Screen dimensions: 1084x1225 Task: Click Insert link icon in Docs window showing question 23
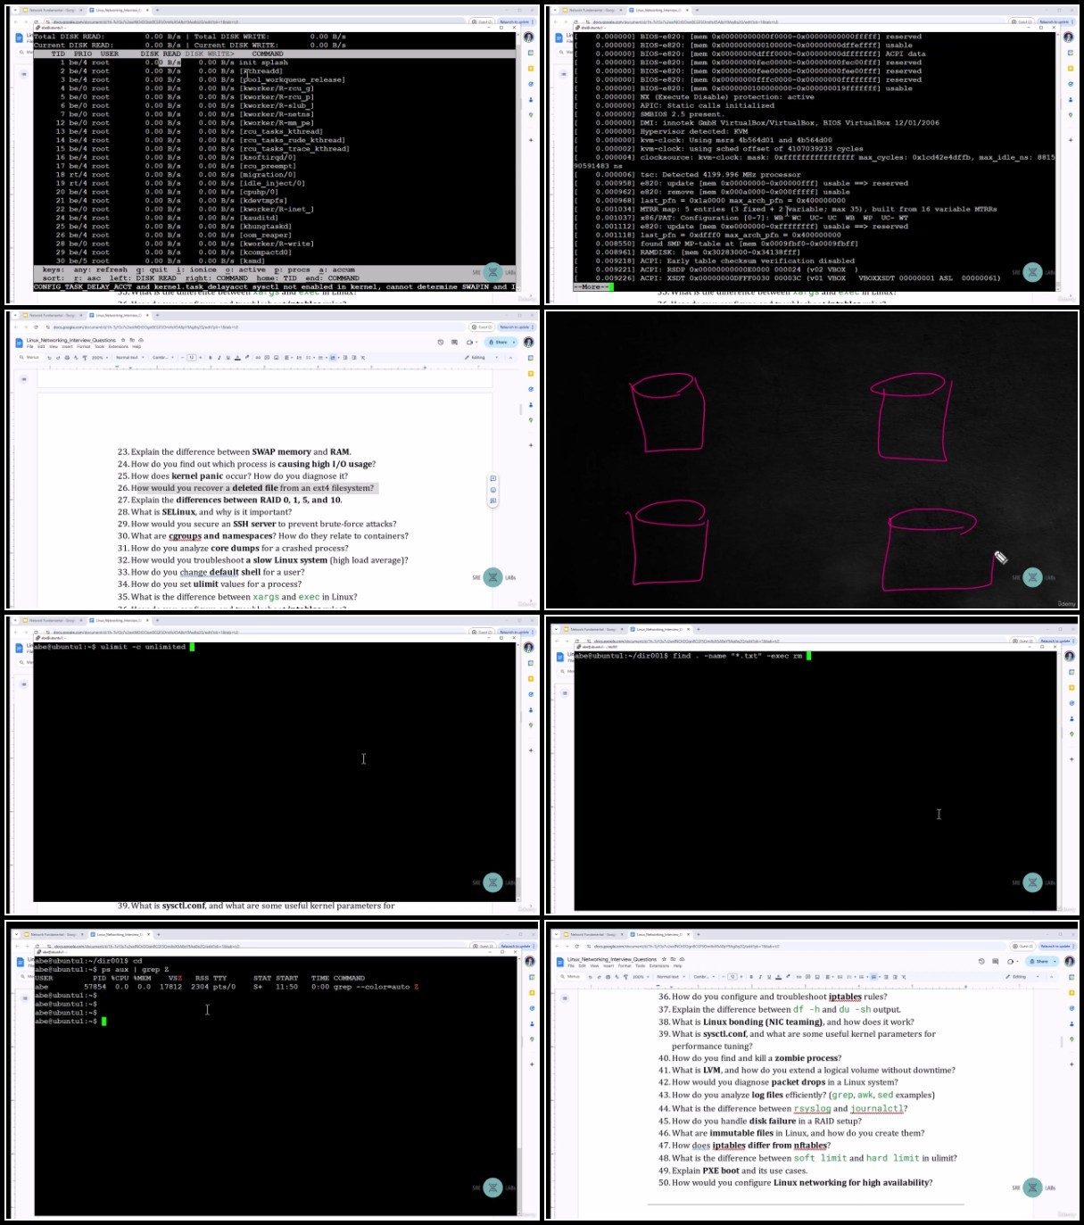[257, 357]
